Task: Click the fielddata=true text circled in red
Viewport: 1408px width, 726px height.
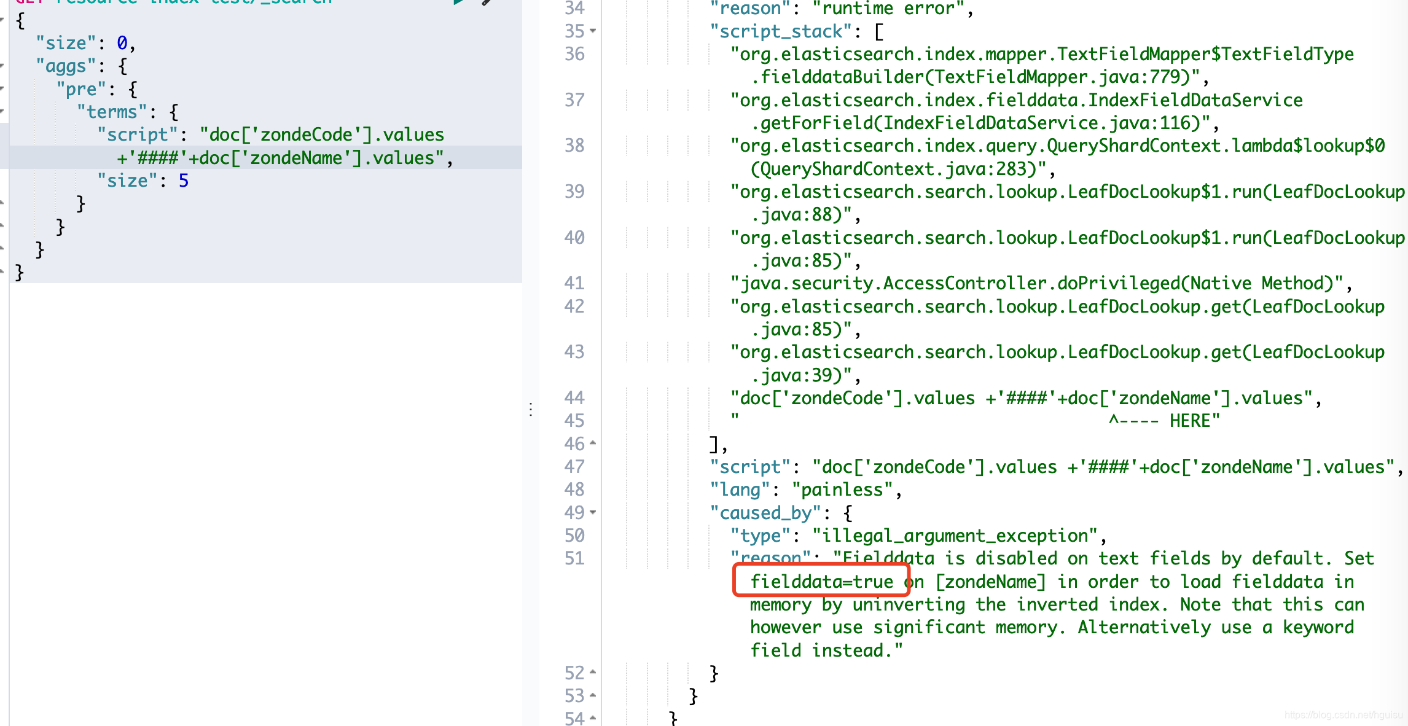Action: [822, 582]
